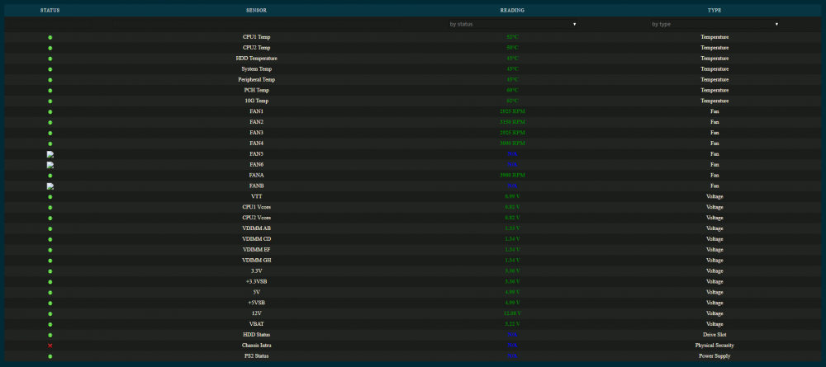Viewport: 826px width, 367px height.
Task: Select the '10G Temp' sensor name
Action: coord(256,101)
